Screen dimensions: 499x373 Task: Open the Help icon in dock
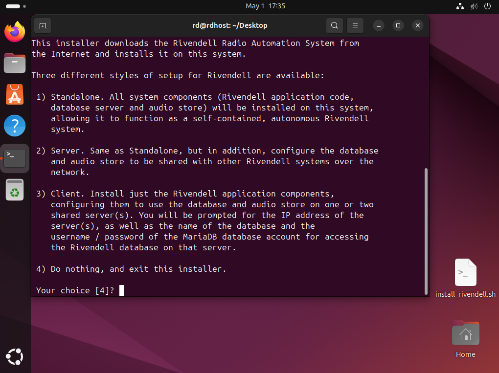(15, 126)
